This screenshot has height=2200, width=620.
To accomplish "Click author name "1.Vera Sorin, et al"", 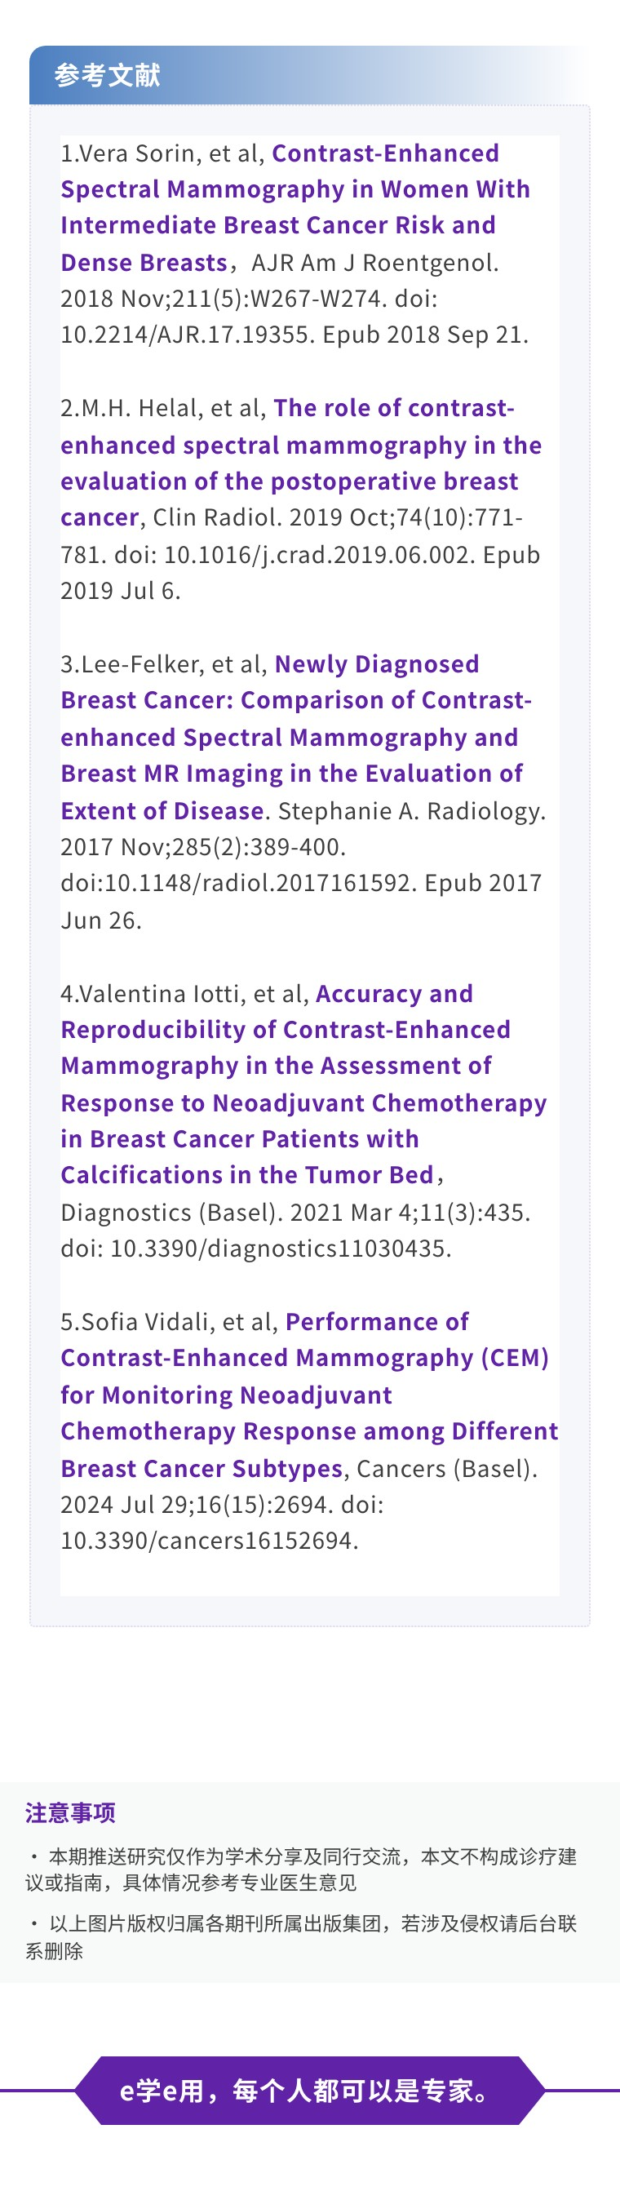I will tap(162, 153).
